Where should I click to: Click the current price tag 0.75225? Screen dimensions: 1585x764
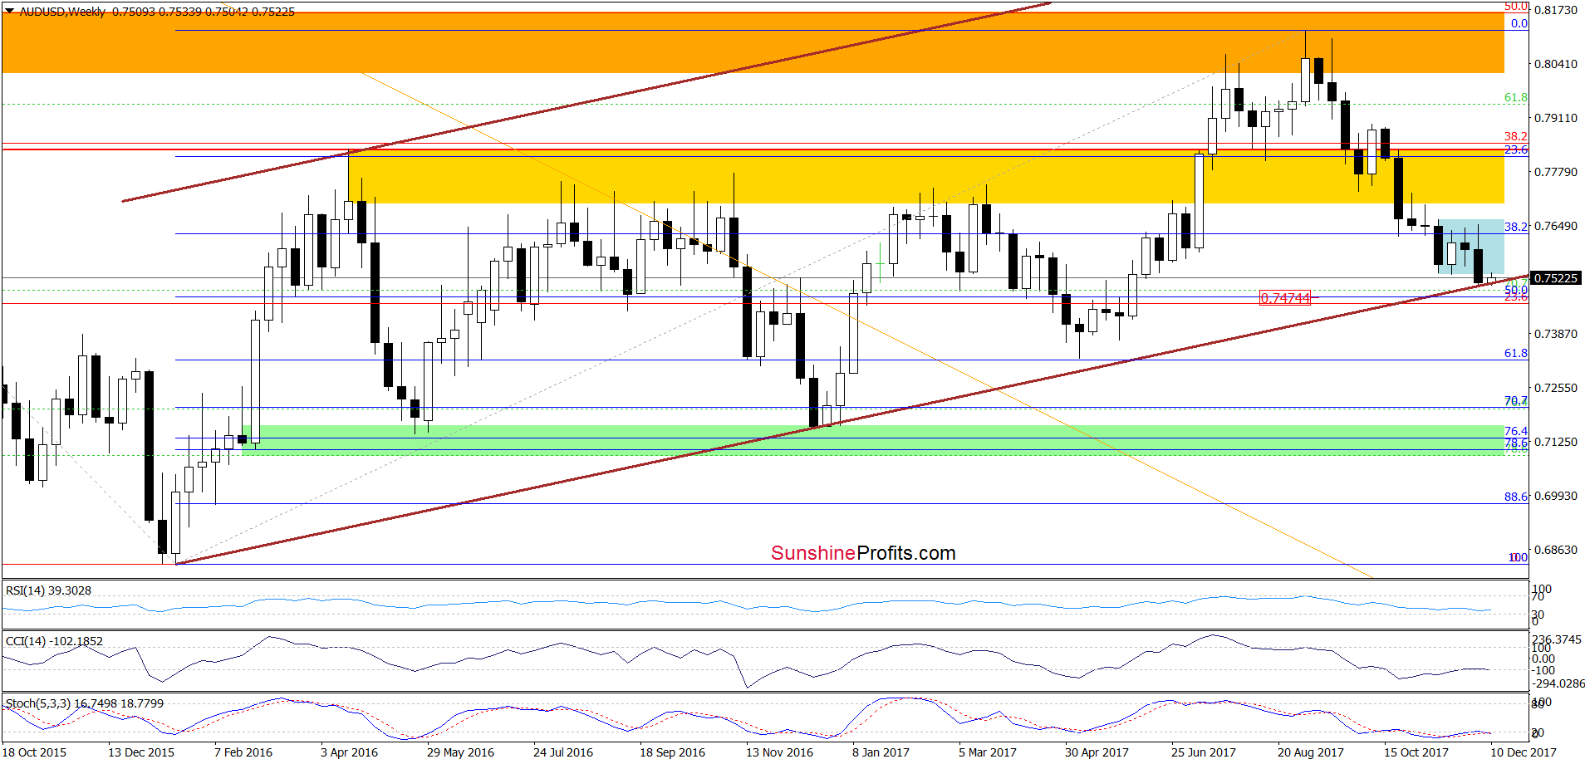pos(1555,278)
